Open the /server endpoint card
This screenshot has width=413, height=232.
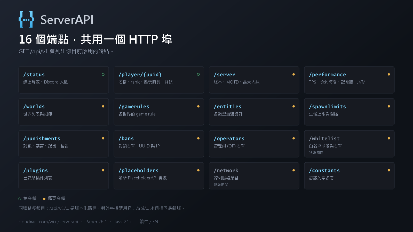click(254, 80)
